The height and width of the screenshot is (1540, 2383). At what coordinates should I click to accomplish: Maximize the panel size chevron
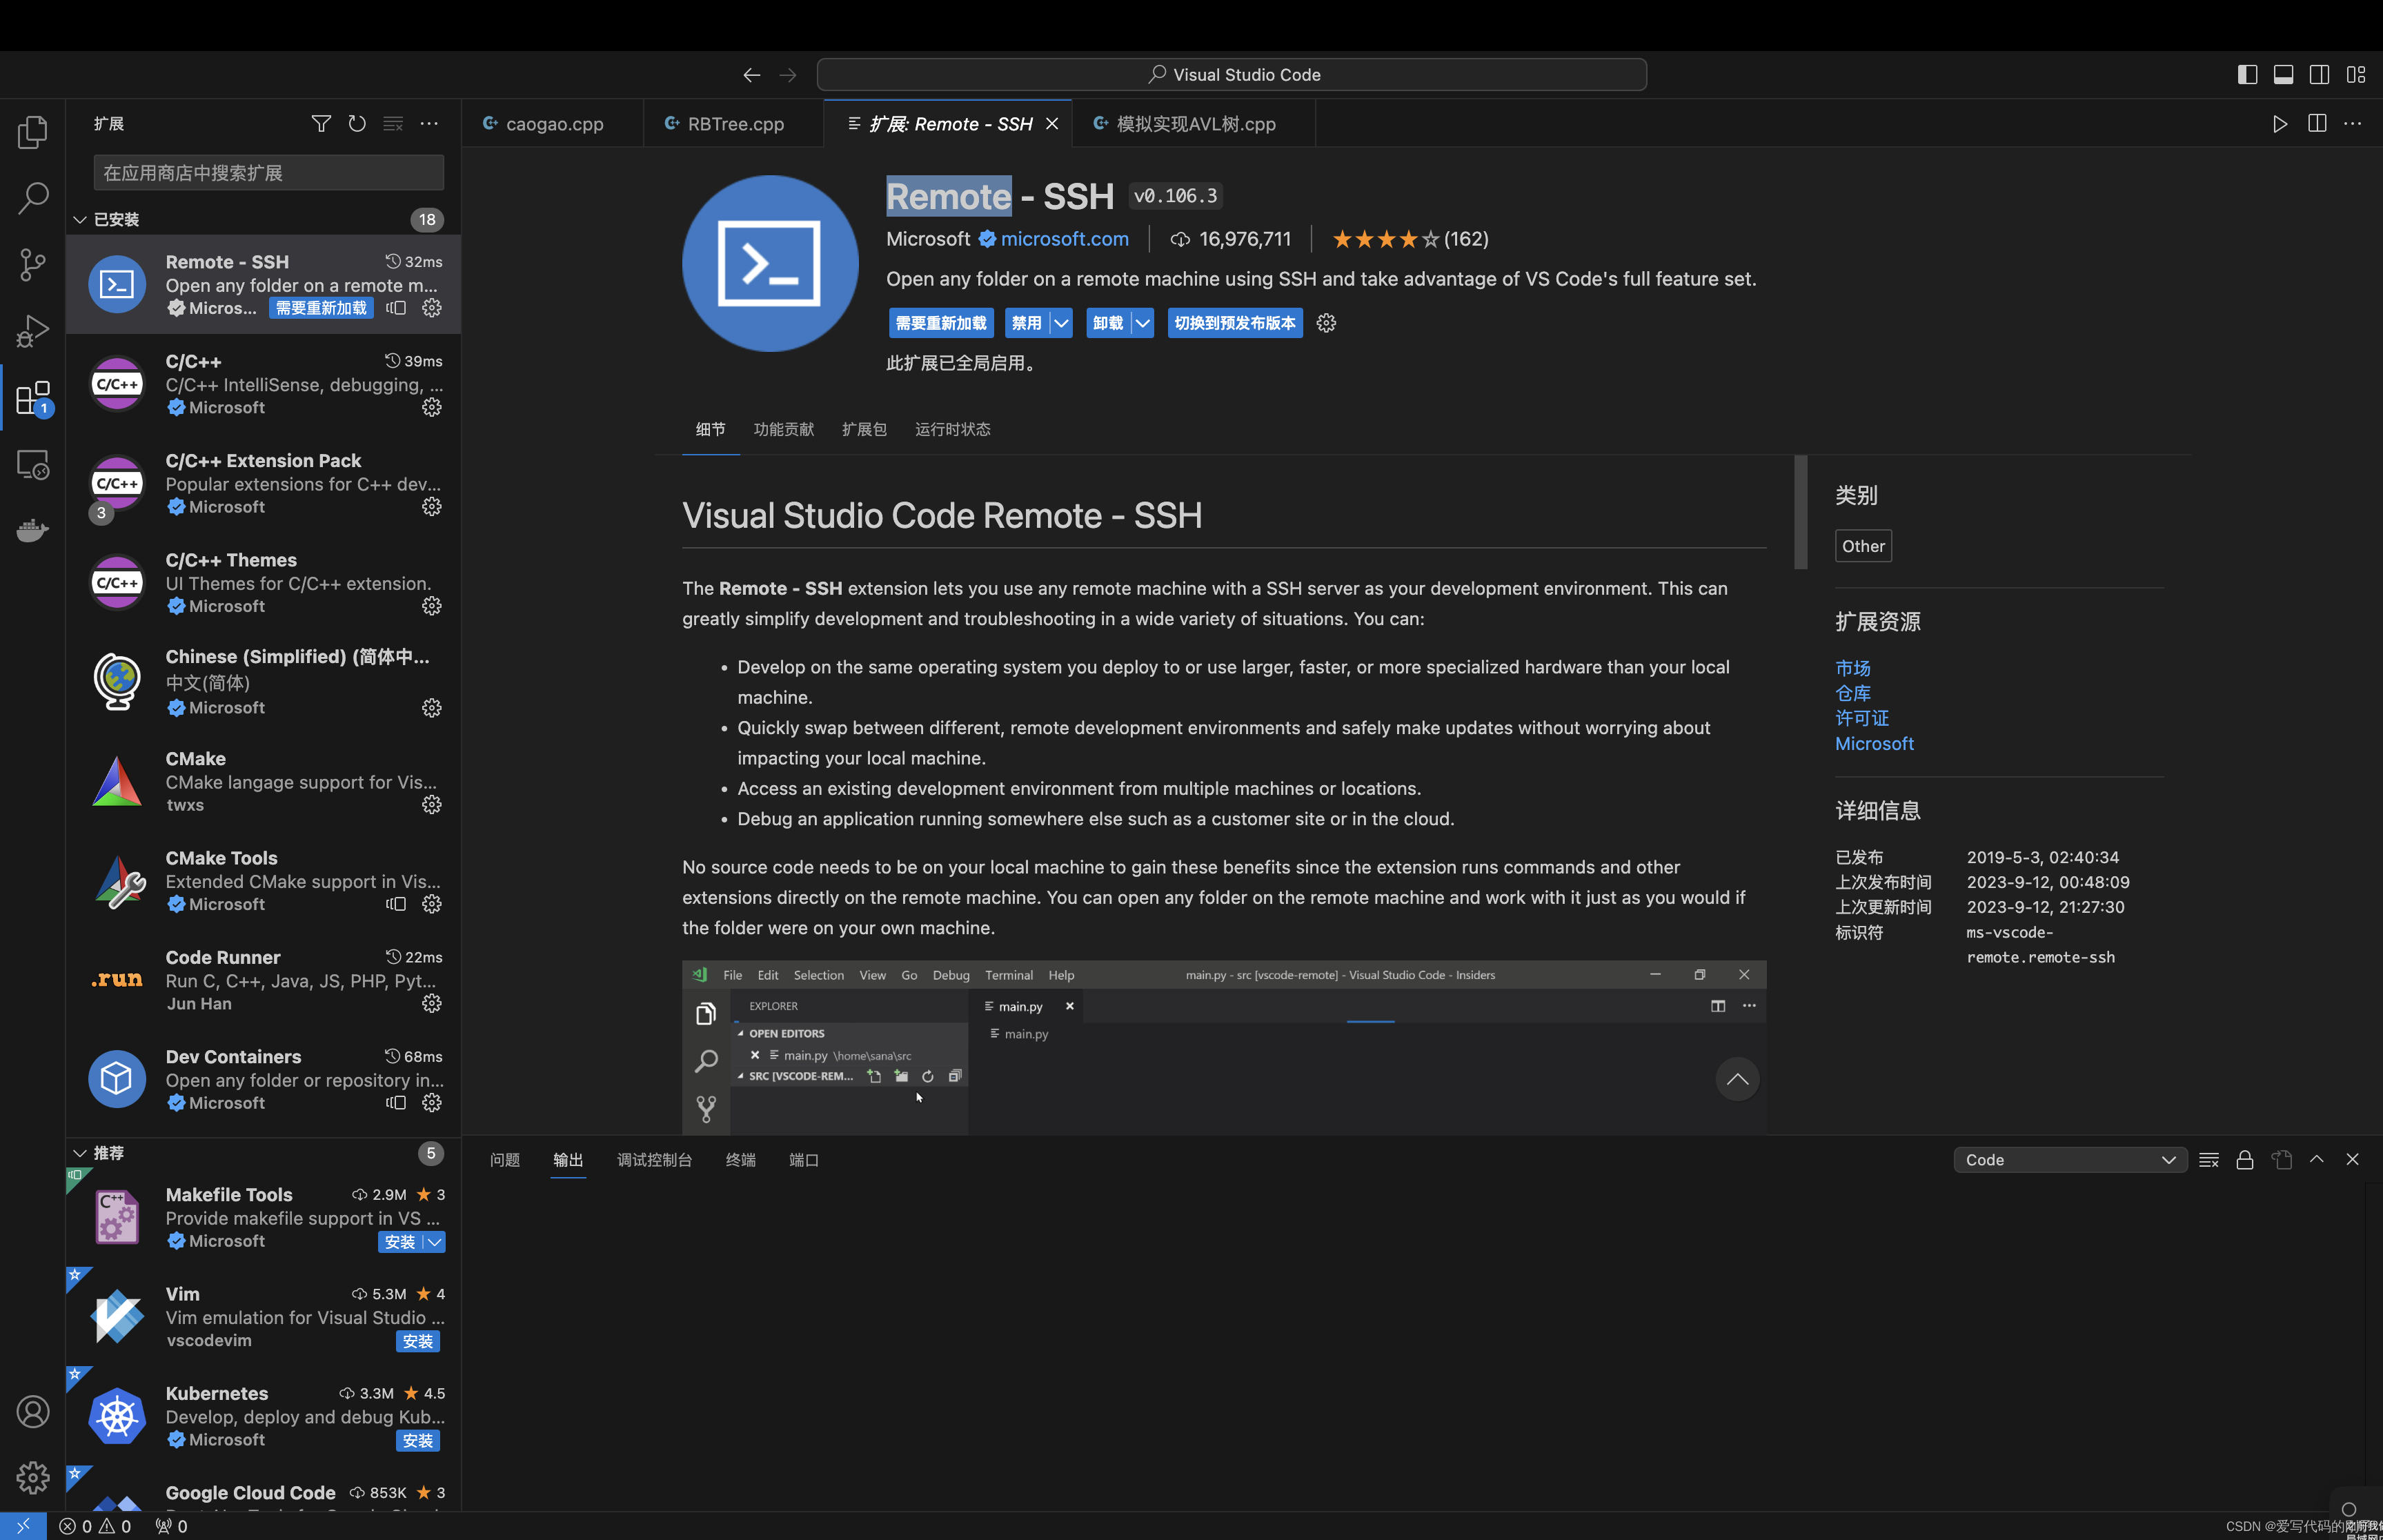[2317, 1159]
